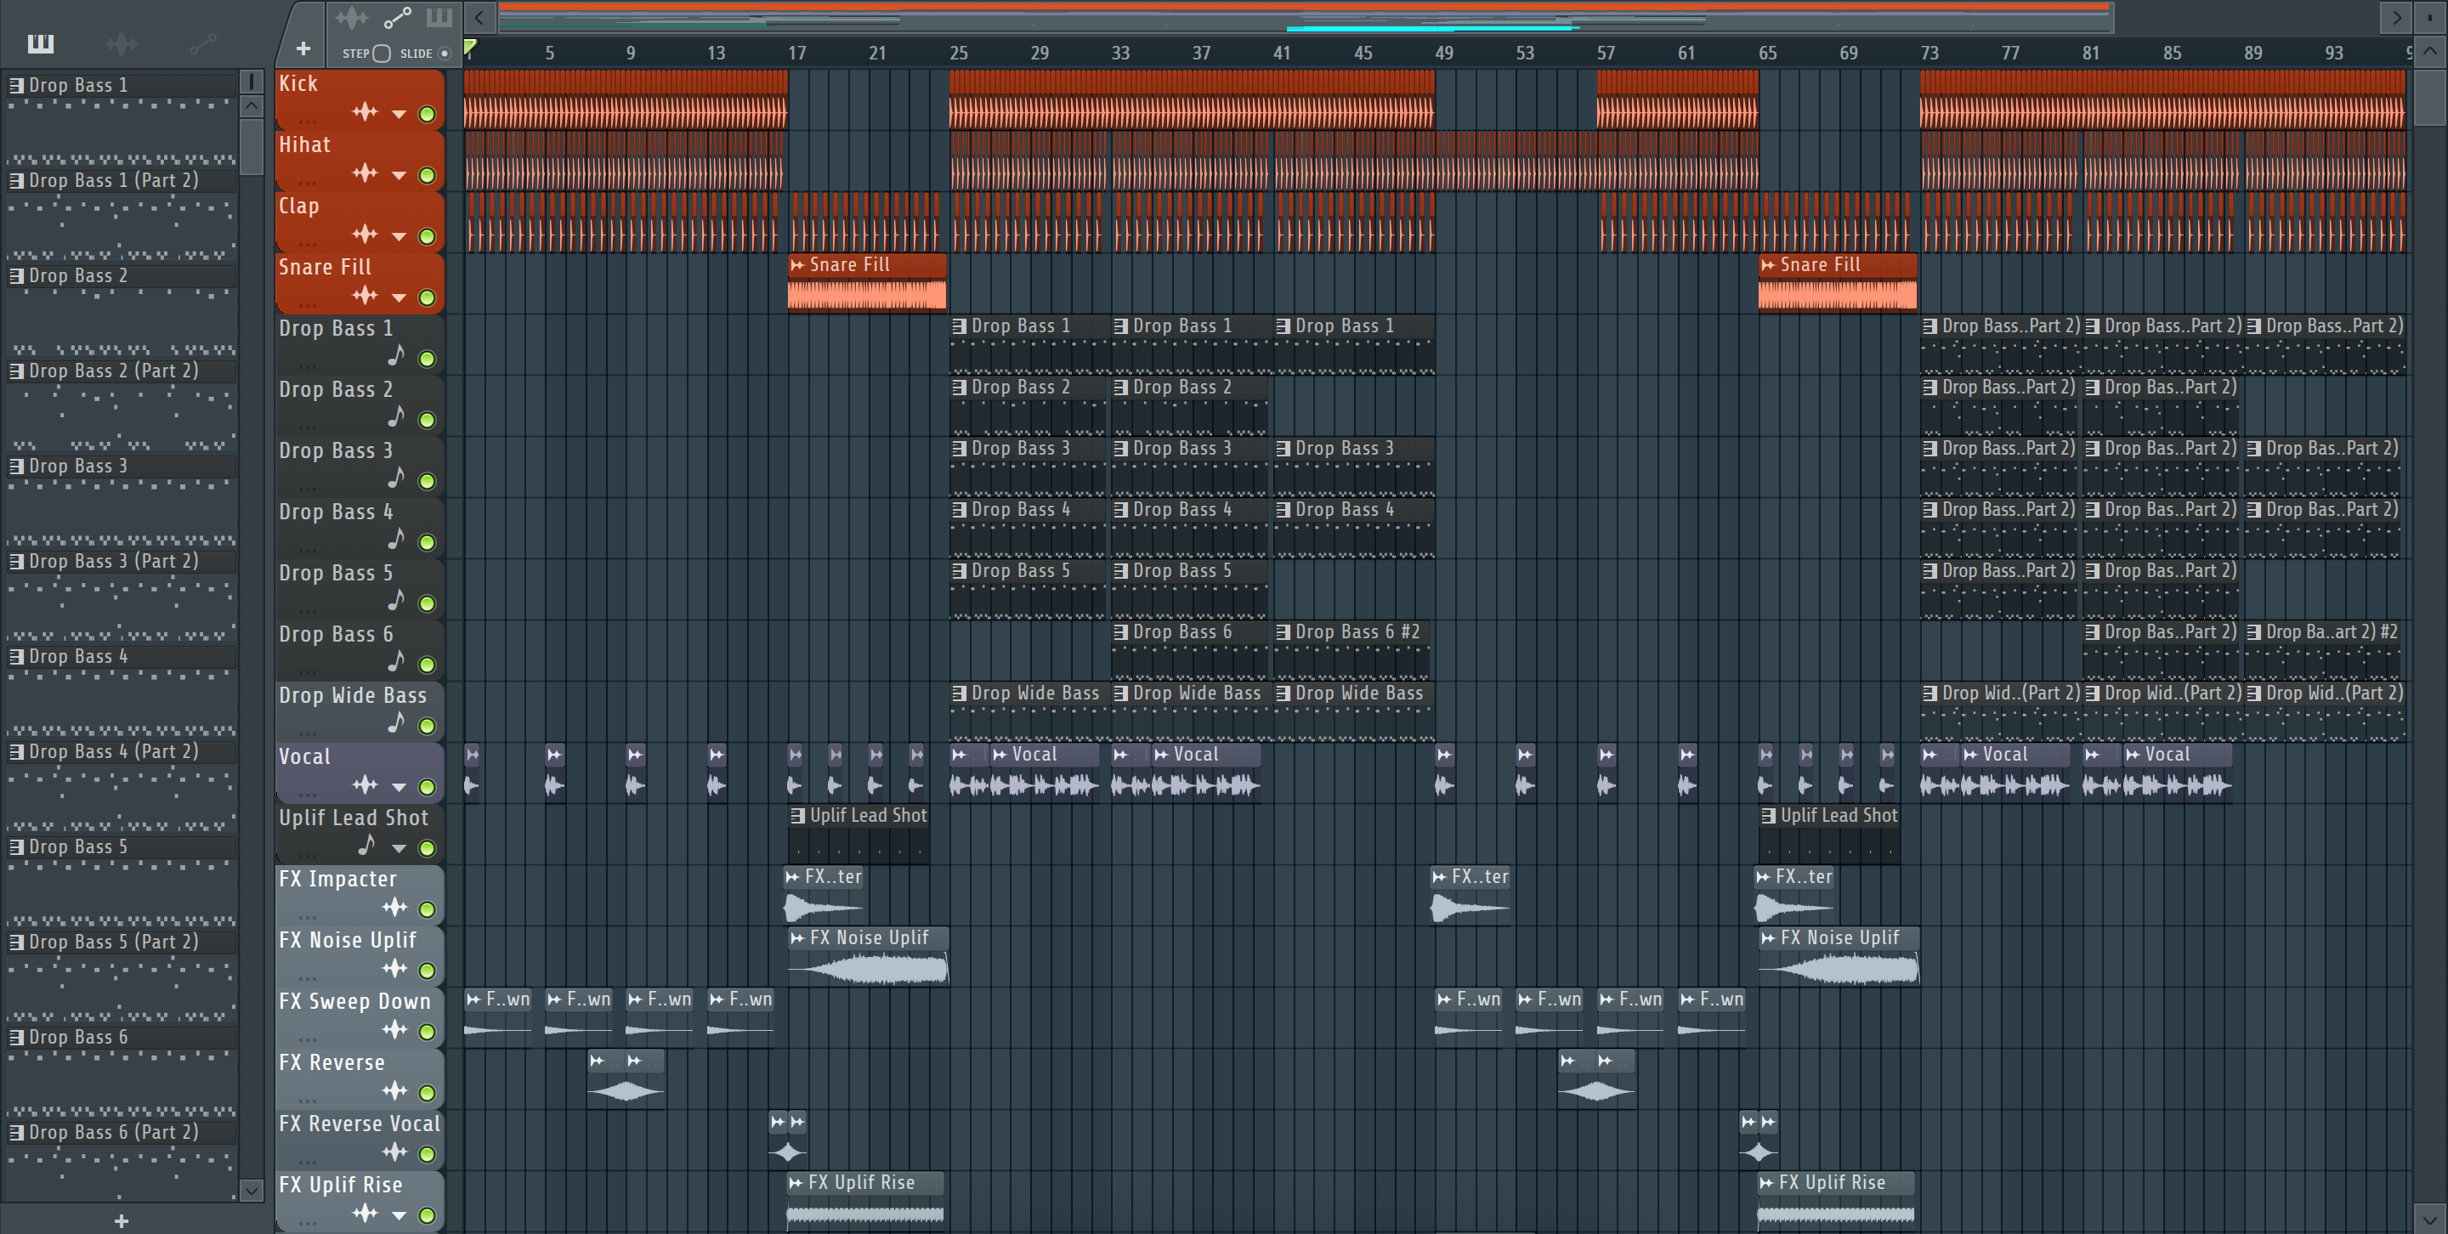Mute the Drop Wide Bass track

428,726
